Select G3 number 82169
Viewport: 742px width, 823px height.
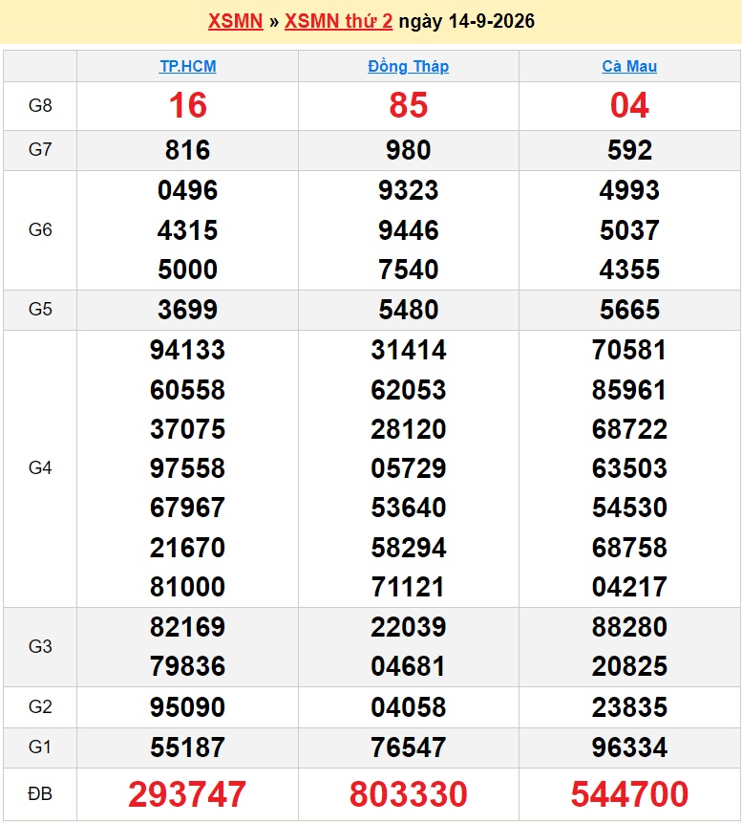pos(188,627)
